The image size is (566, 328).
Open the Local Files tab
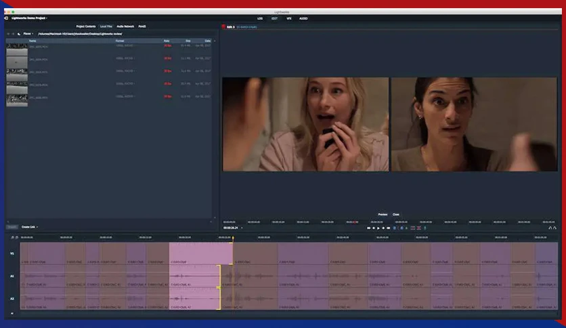pos(106,26)
